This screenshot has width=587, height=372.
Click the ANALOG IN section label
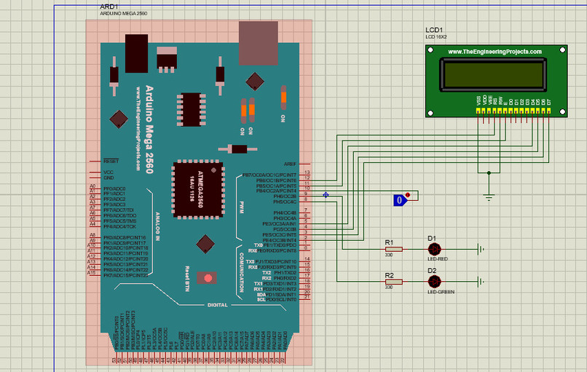point(157,226)
